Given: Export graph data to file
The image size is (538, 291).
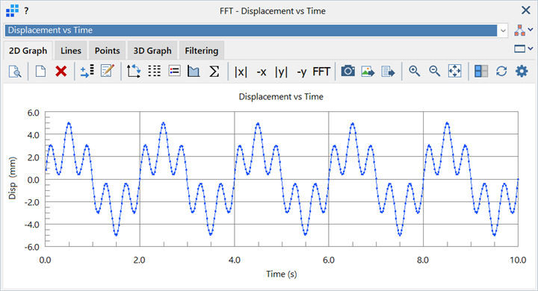Looking at the screenshot, I should coord(388,72).
